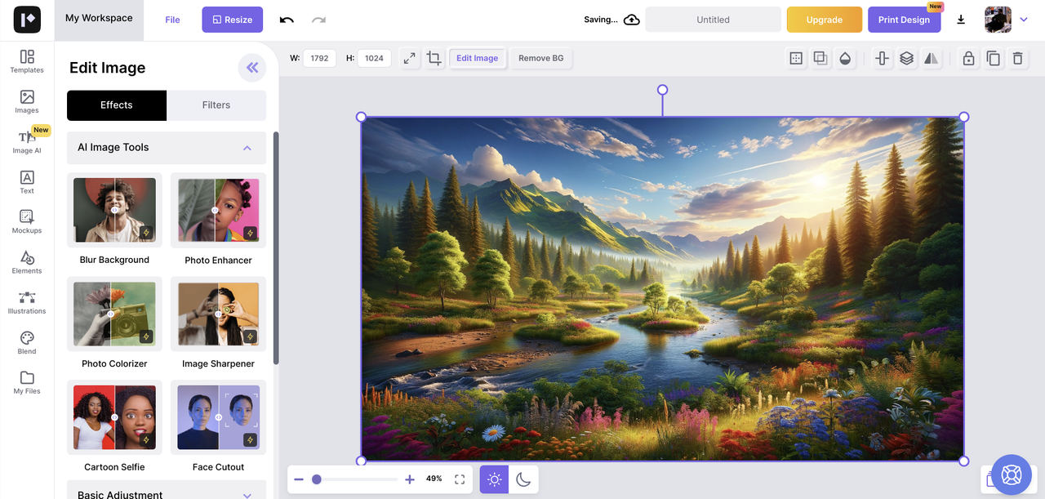Viewport: 1045px width, 499px height.
Task: Click the lock element icon
Action: coord(968,58)
